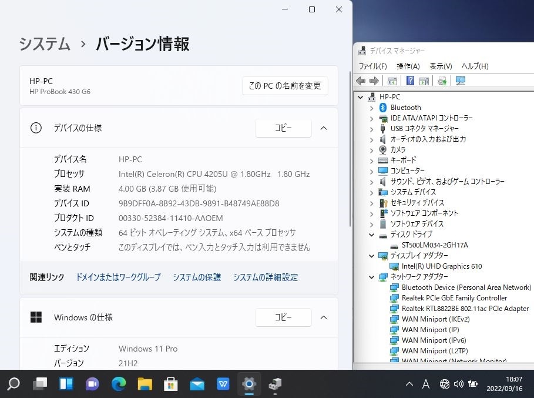
Task: Open the 操作(A) menu
Action: [408, 66]
